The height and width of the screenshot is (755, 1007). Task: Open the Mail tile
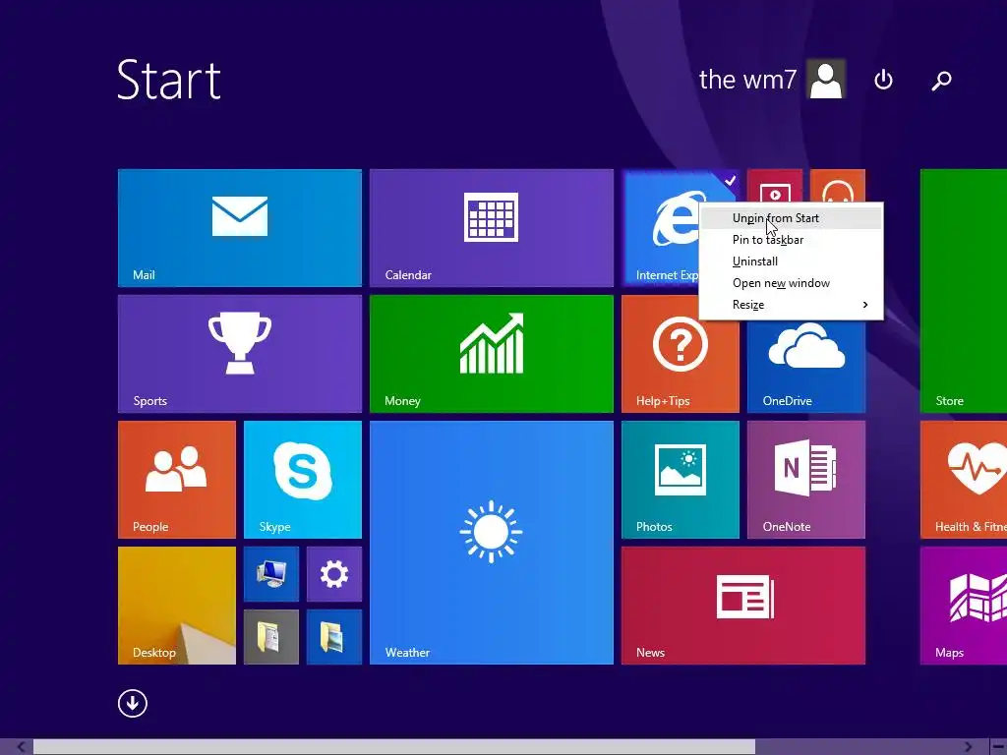pyautogui.click(x=240, y=228)
